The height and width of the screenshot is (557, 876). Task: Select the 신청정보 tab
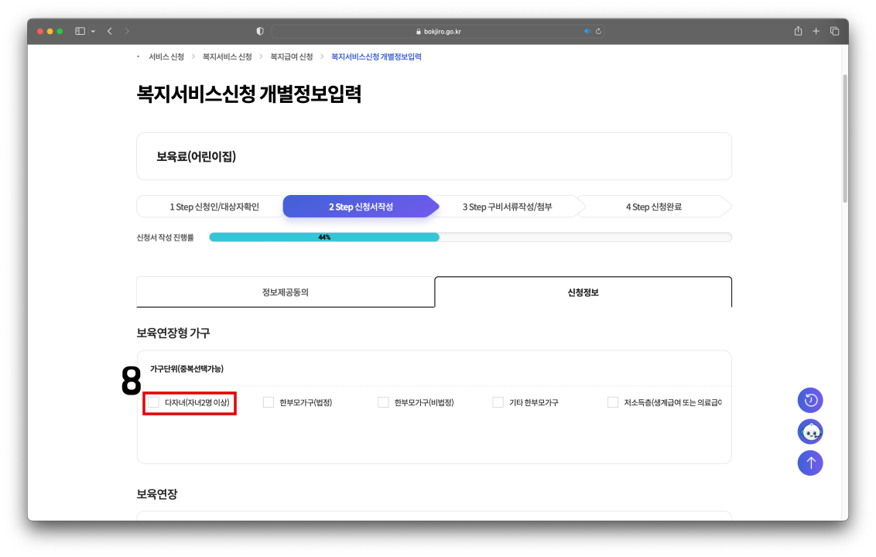(x=583, y=292)
